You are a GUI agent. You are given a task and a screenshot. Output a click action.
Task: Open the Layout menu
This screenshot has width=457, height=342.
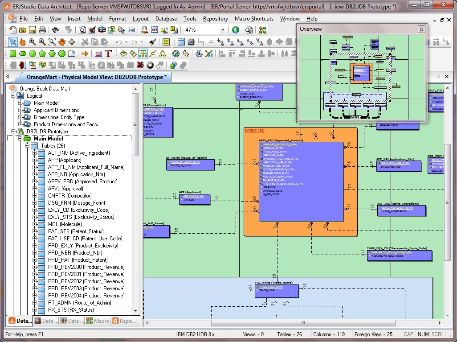click(140, 19)
